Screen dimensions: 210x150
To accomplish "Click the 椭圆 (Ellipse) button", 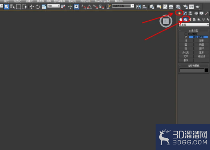I will [201, 45].
